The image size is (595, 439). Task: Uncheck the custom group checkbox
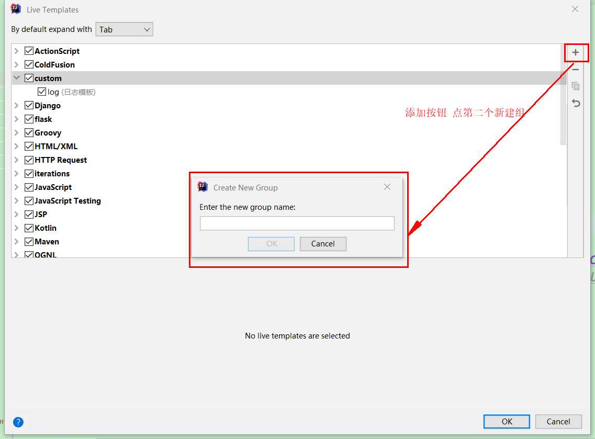[x=29, y=78]
